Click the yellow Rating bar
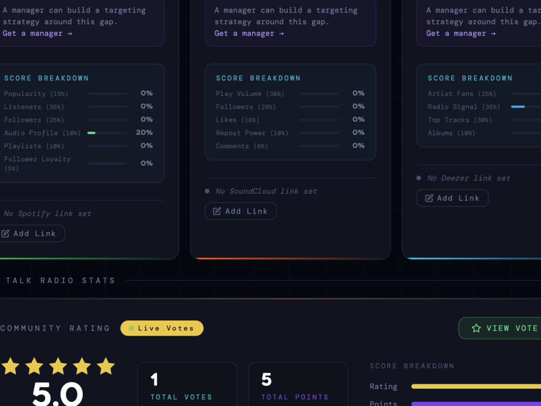 click(x=476, y=387)
